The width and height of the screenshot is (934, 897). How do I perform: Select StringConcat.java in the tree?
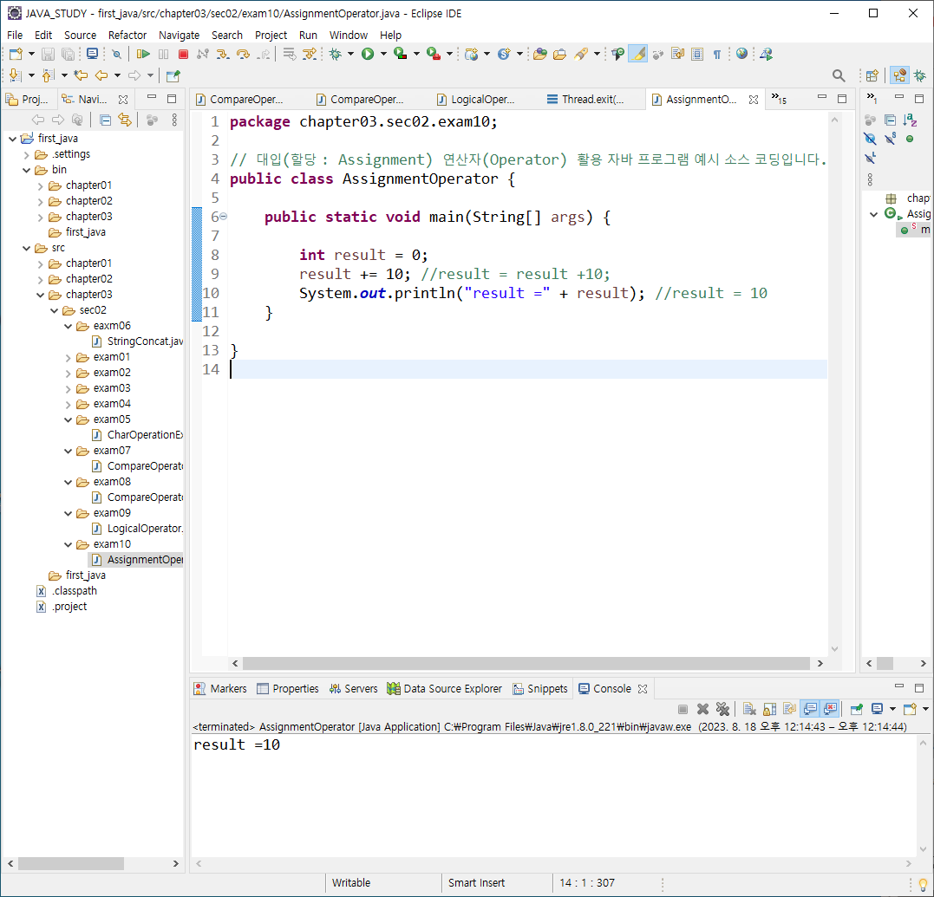138,341
